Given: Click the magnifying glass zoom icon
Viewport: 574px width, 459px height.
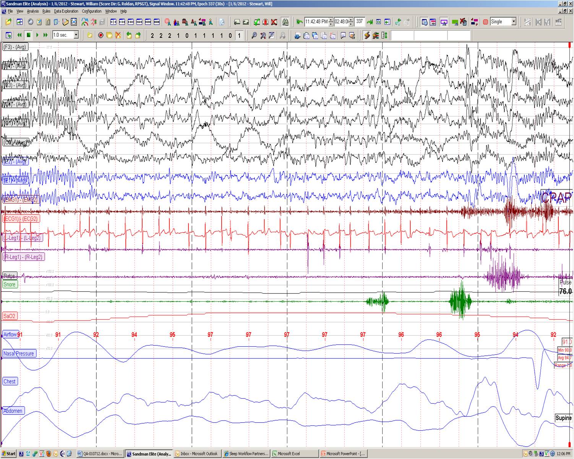Looking at the screenshot, I should coord(254,36).
